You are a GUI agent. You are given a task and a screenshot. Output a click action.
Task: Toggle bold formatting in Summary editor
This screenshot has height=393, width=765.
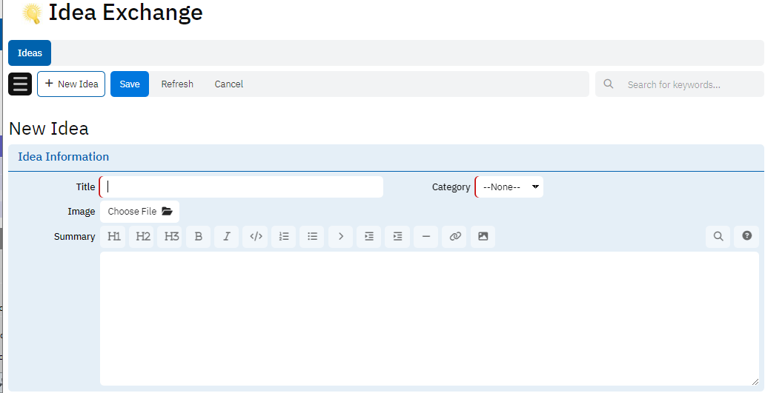click(x=199, y=236)
